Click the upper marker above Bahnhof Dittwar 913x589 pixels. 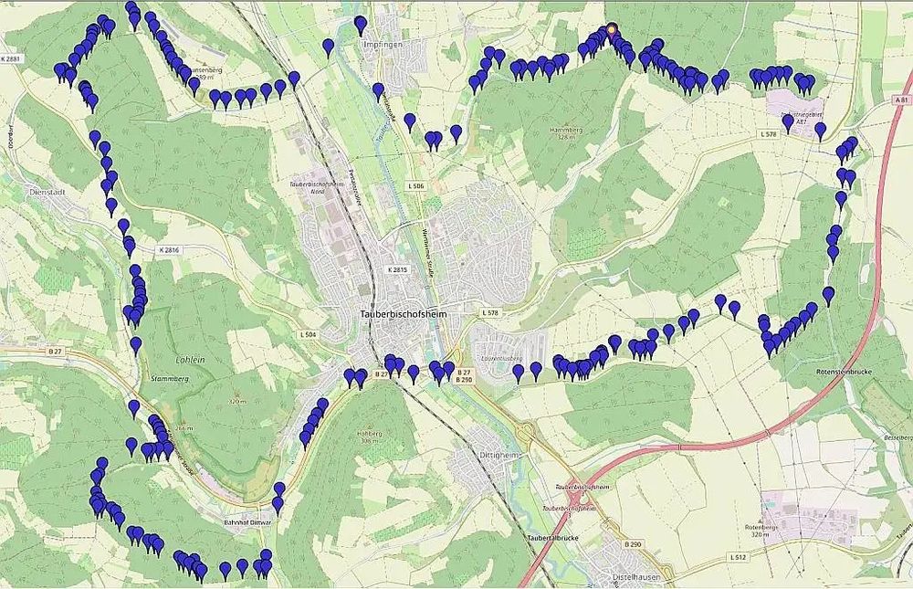point(279,491)
